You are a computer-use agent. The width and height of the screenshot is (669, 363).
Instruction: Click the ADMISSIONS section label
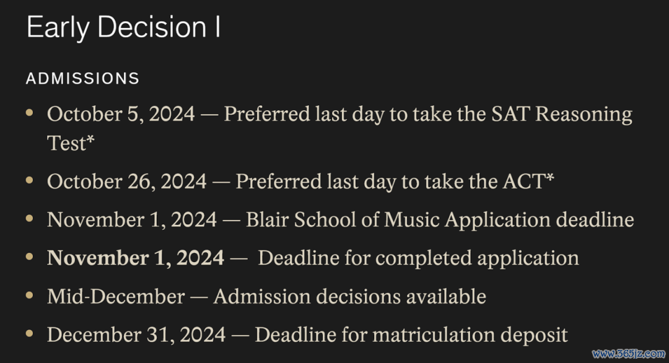83,79
